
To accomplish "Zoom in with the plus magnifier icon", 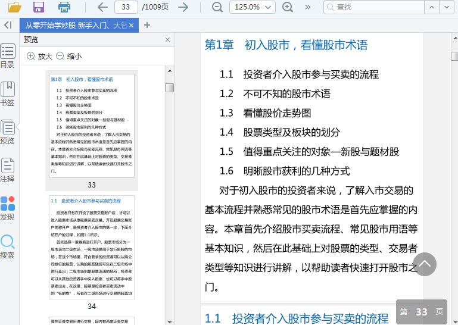I will point(288,7).
